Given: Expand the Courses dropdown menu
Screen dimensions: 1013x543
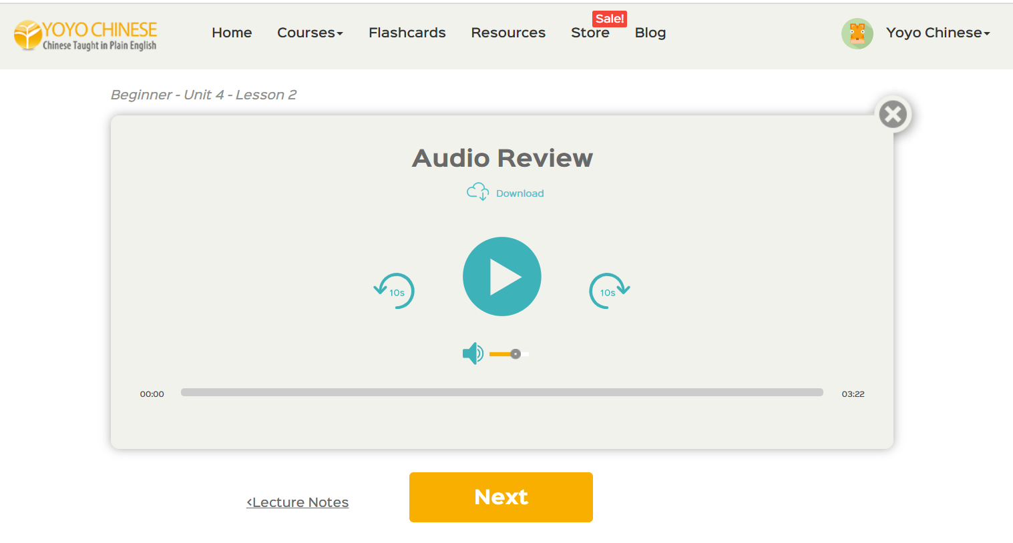Looking at the screenshot, I should coord(310,33).
